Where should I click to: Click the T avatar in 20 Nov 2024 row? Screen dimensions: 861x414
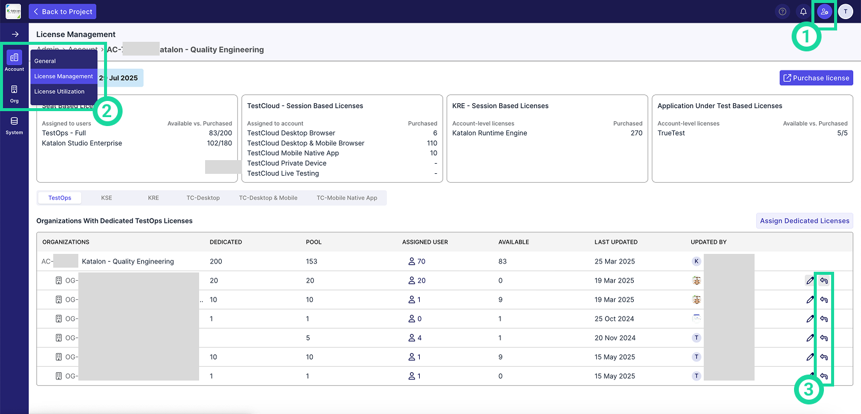696,338
